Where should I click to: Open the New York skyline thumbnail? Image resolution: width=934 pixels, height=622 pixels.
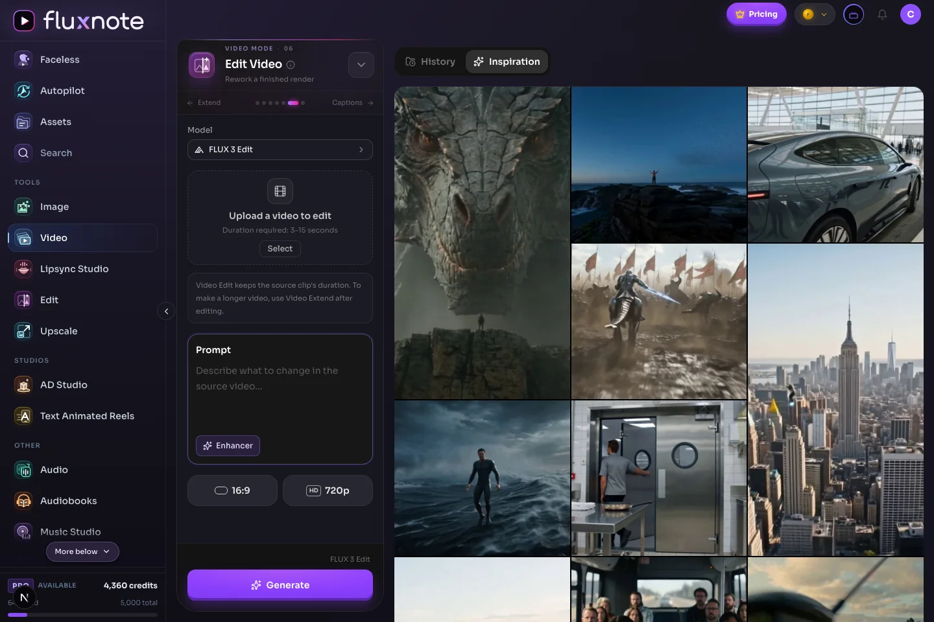point(835,400)
